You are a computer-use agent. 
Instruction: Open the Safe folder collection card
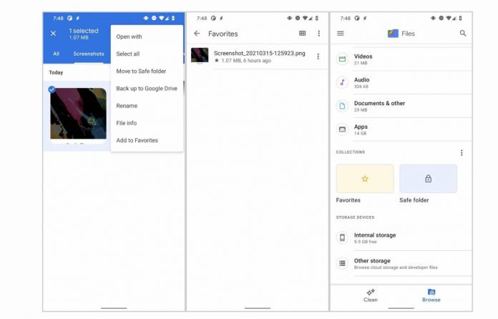428,179
